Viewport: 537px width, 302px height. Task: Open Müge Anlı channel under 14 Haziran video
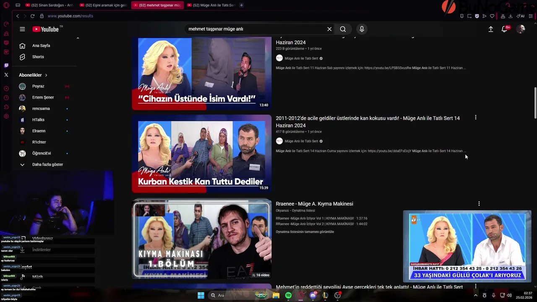pos(301,141)
